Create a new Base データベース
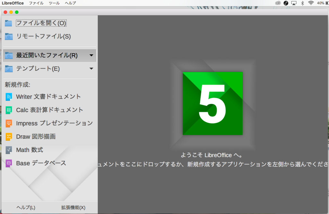Screen dimensions: 329x214 (41, 163)
